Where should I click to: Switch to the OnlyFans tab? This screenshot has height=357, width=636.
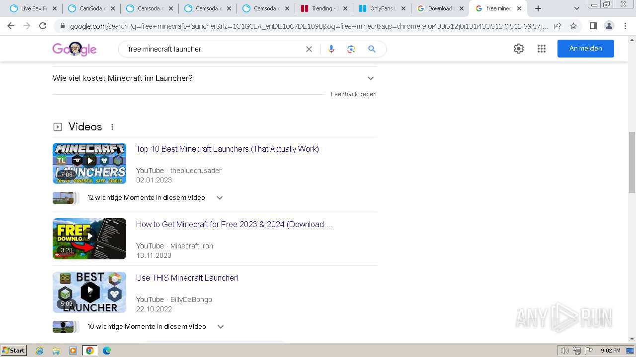[382, 8]
